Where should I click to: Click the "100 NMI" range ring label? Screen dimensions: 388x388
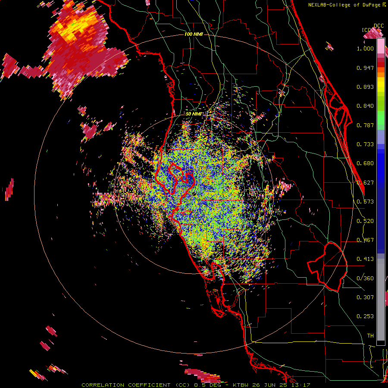[x=194, y=34]
